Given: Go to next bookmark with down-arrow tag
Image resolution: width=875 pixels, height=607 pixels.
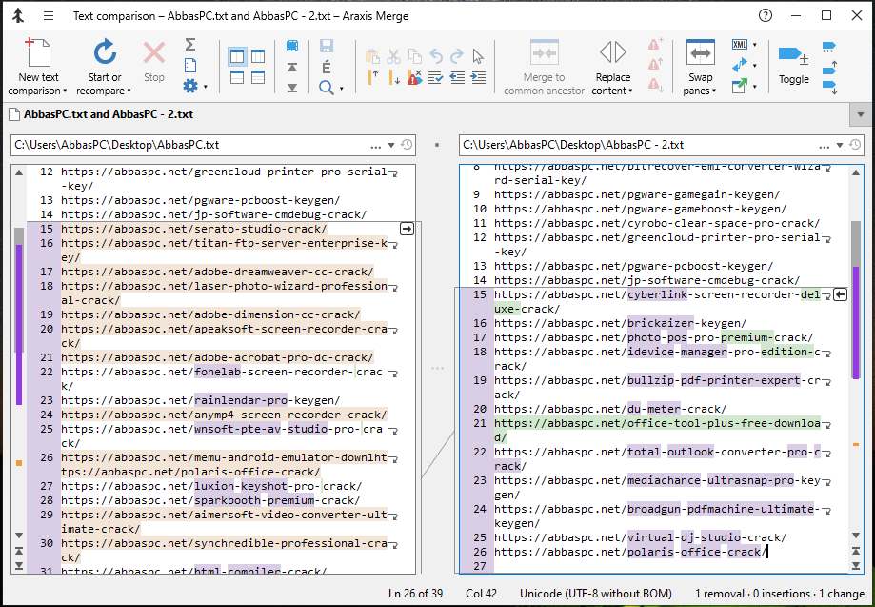Looking at the screenshot, I should (x=830, y=88).
